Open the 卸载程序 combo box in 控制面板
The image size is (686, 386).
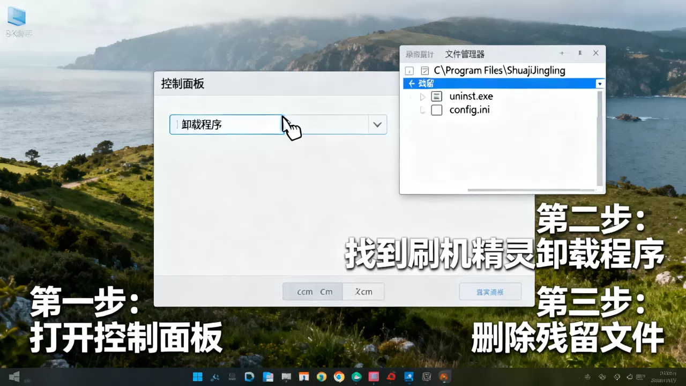[278, 124]
